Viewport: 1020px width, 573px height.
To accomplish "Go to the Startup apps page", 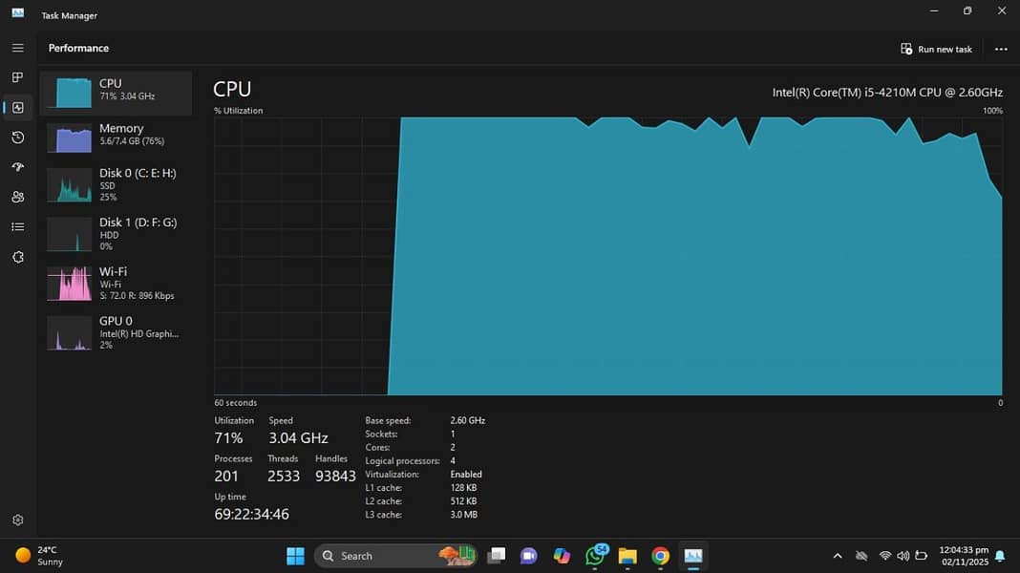I will tap(17, 167).
